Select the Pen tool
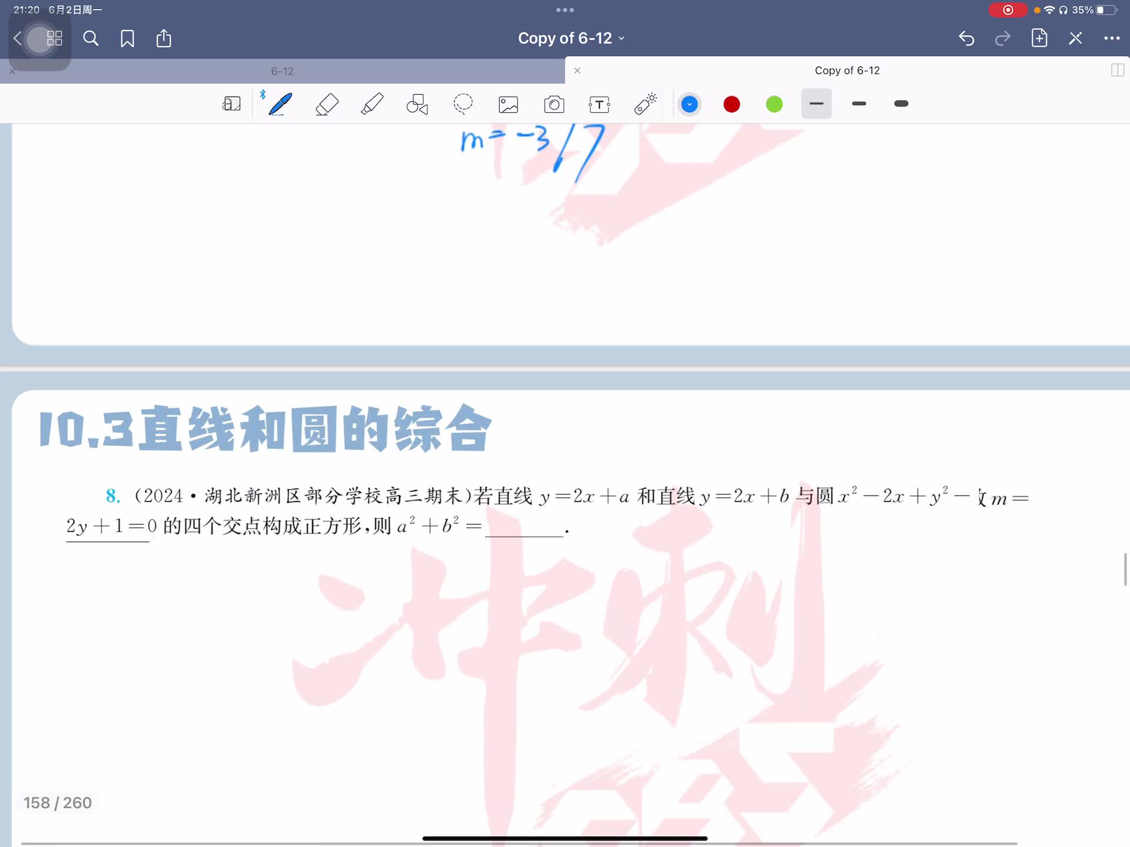1130x847 pixels. pyautogui.click(x=280, y=104)
